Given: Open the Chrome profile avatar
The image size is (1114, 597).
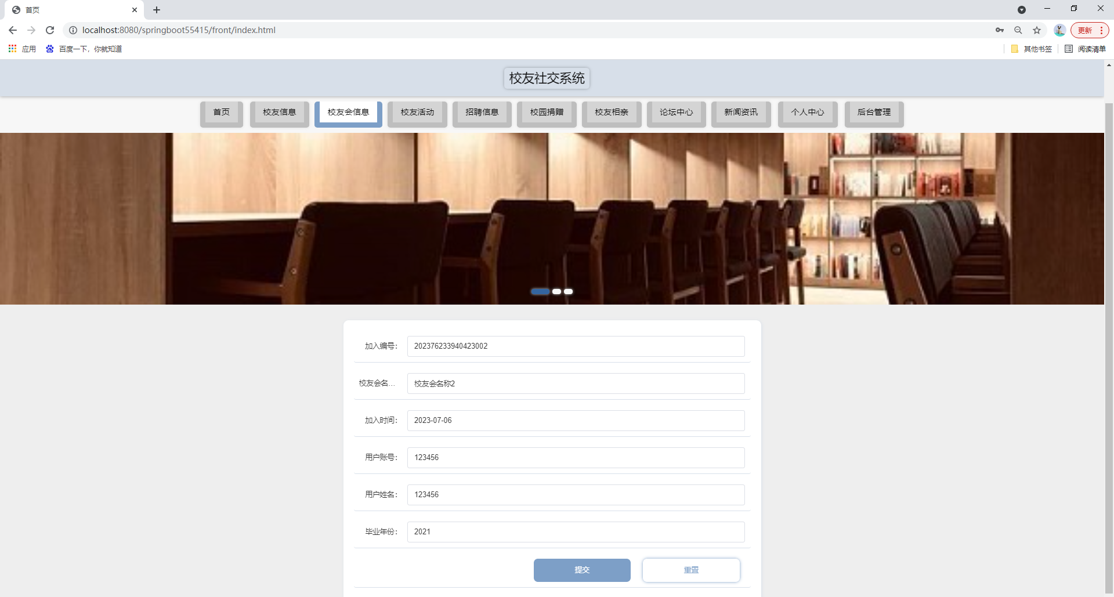Looking at the screenshot, I should click(1059, 30).
